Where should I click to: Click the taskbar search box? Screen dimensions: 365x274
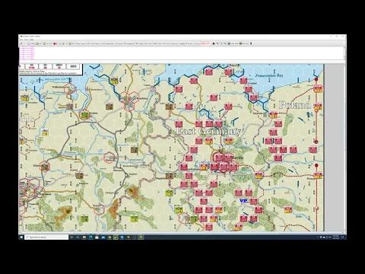[x=46, y=237]
